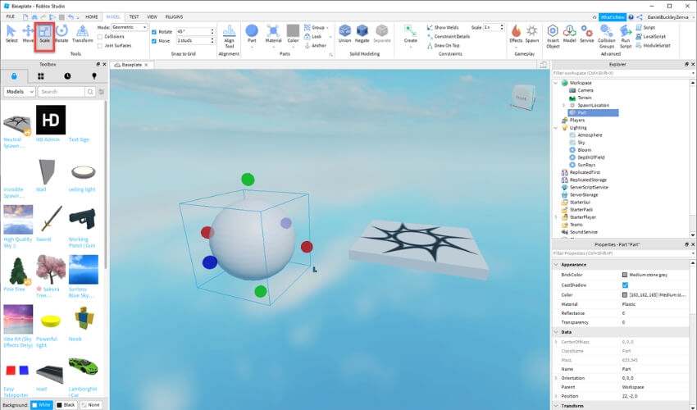The width and height of the screenshot is (697, 410).
Task: Switch to the TEST ribbon tab
Action: coord(134,17)
